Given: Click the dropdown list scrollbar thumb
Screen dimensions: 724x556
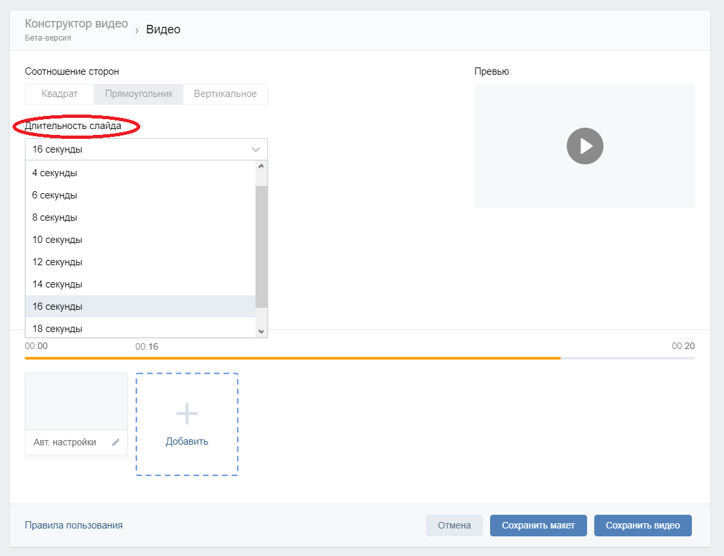Looking at the screenshot, I should pyautogui.click(x=261, y=247).
